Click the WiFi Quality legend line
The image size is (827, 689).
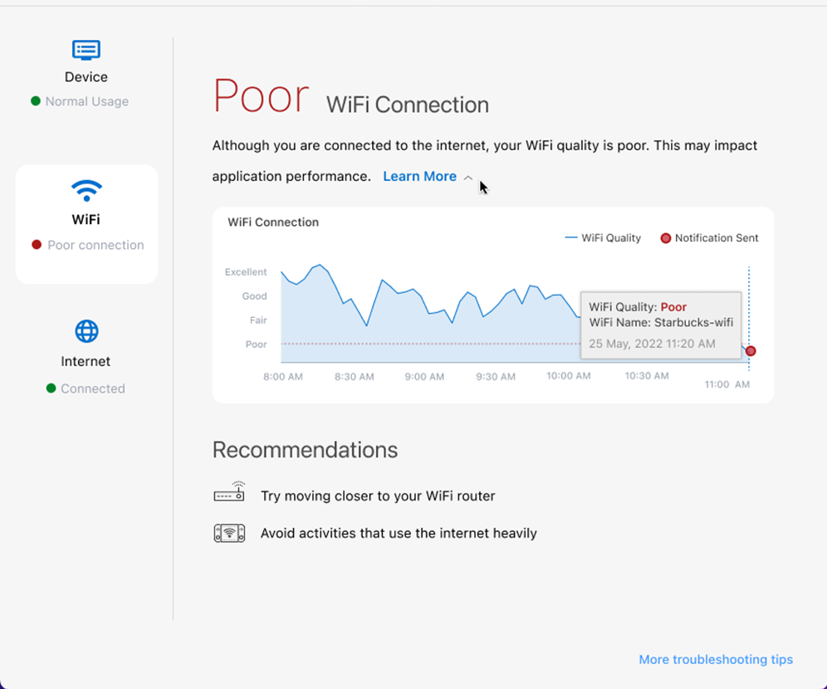pyautogui.click(x=571, y=238)
